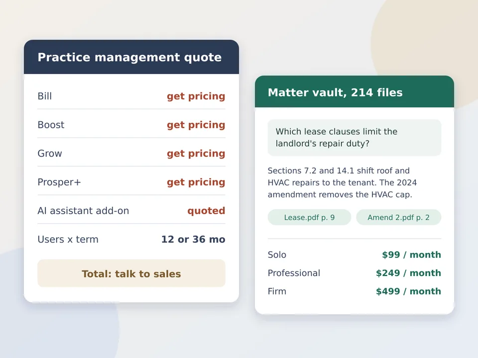The height and width of the screenshot is (358, 478).
Task: Click 'get pricing' in the Bill row
Action: [x=196, y=96]
